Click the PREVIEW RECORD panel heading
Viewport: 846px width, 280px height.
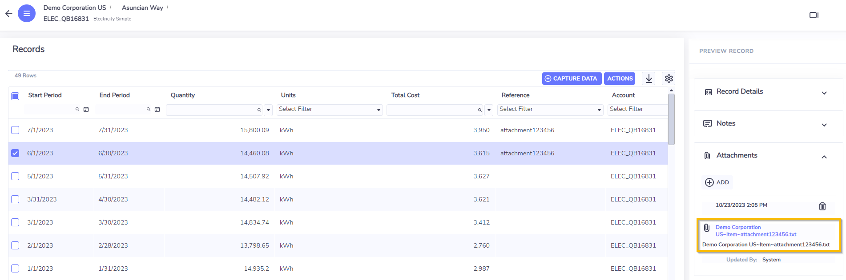click(x=726, y=51)
